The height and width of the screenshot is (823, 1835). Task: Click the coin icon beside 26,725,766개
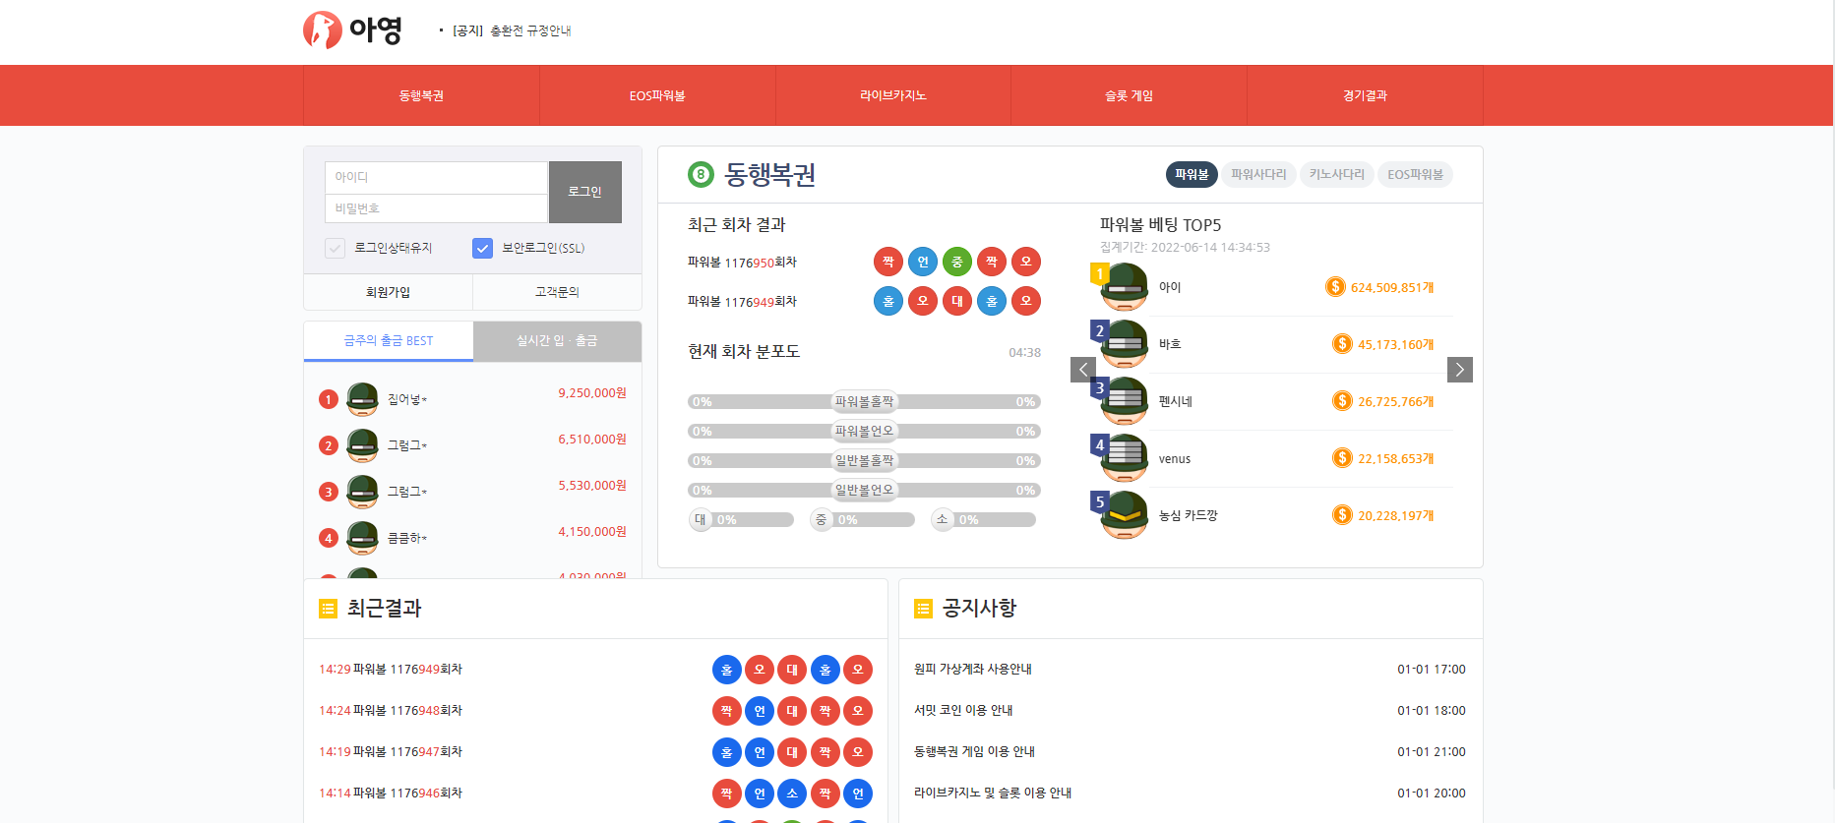pos(1342,400)
